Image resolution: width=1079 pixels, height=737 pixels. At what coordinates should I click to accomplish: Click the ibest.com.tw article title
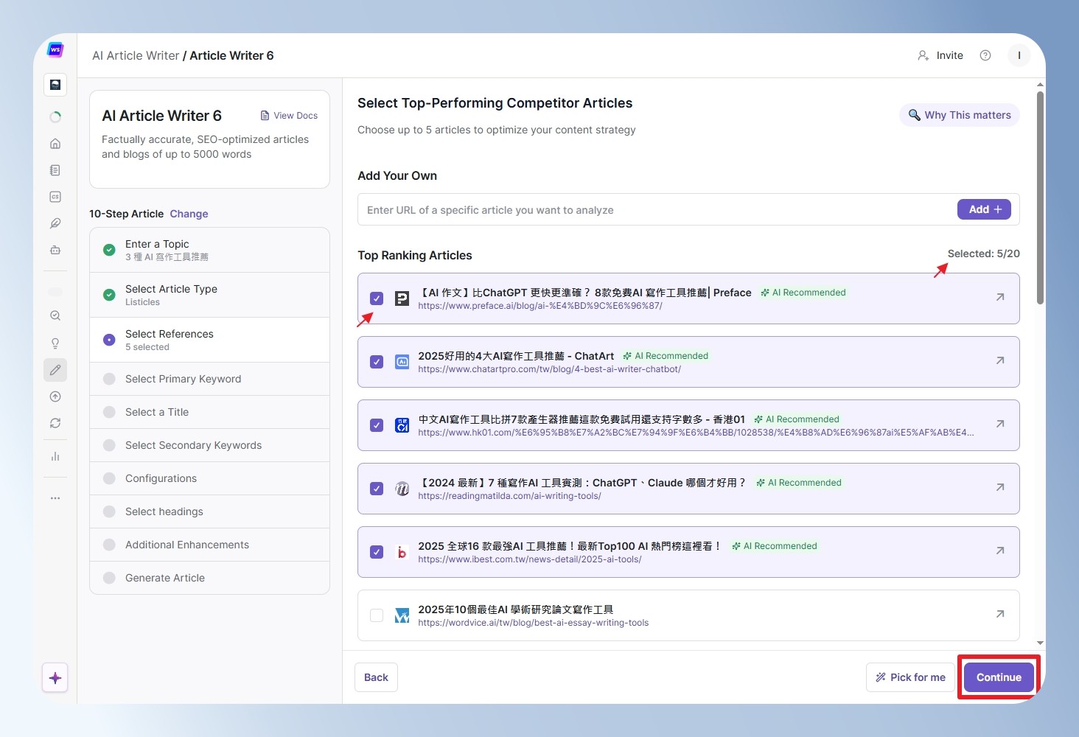click(x=569, y=546)
